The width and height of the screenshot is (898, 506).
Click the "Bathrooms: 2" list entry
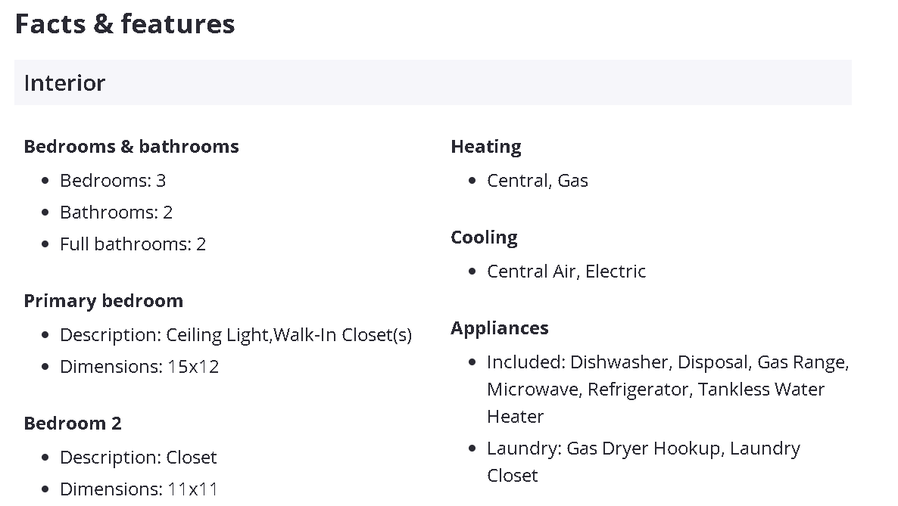[116, 213]
